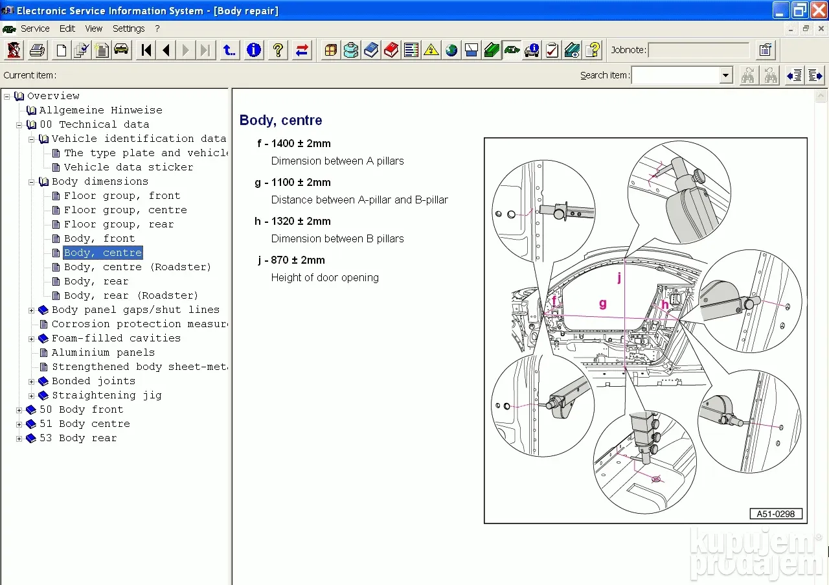Image resolution: width=829 pixels, height=585 pixels.
Task: Open Body, rear (Roadster) page
Action: [x=131, y=295]
